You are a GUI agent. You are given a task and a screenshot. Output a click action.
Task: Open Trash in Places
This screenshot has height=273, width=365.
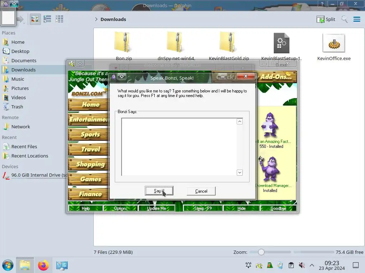17,107
